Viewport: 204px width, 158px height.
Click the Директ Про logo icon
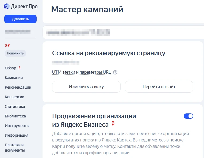7,6
